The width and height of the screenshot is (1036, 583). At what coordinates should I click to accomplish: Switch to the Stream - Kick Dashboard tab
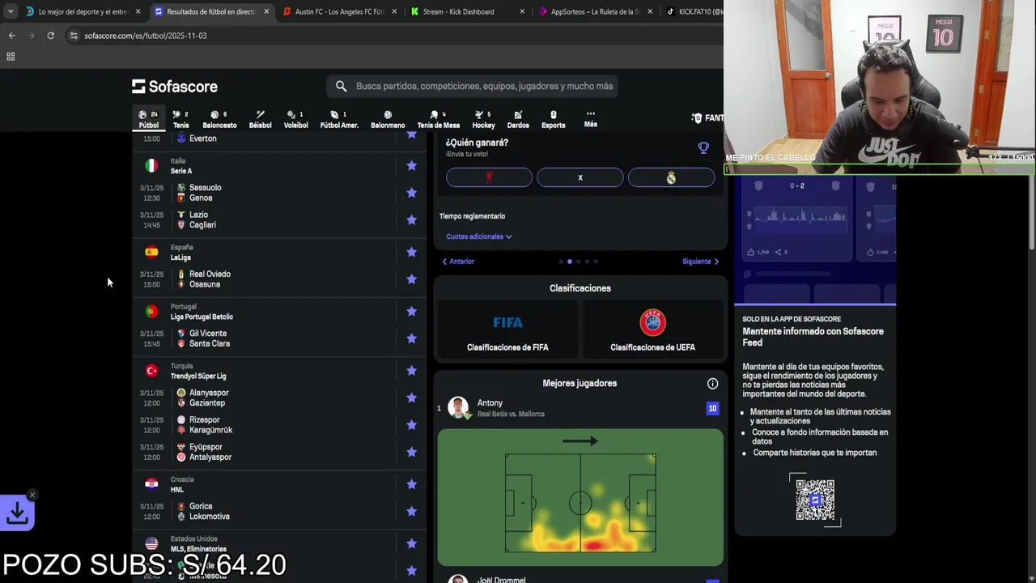(x=468, y=11)
